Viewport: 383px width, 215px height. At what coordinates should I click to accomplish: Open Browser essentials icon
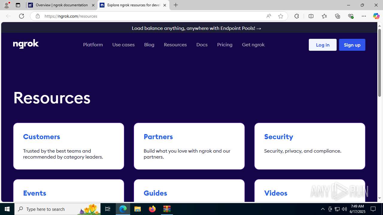[x=351, y=16]
